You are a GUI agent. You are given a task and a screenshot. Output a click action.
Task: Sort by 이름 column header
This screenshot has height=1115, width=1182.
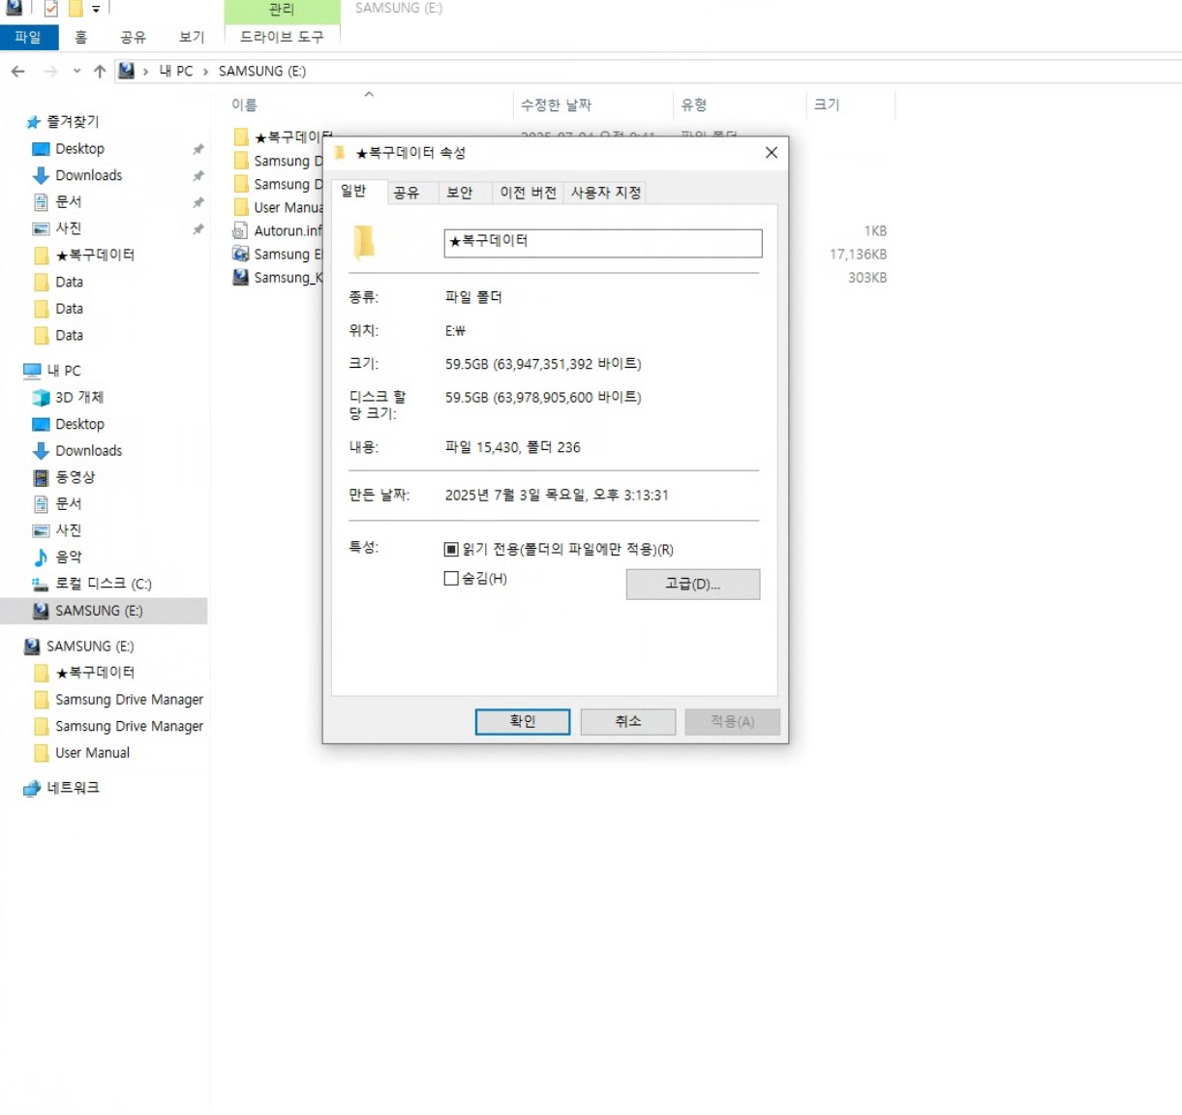coord(244,105)
